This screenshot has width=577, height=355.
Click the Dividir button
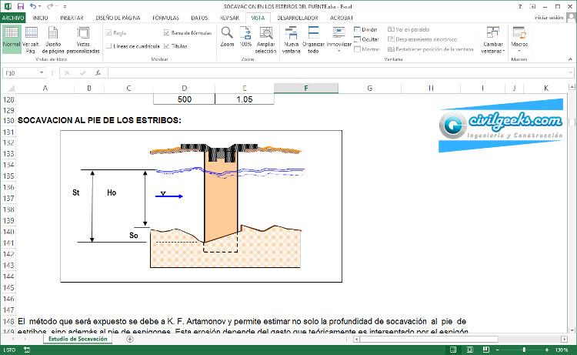(366, 29)
